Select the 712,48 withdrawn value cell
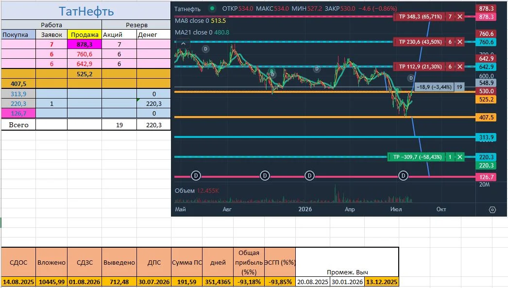Screen dimensions: 508x288 119,282
